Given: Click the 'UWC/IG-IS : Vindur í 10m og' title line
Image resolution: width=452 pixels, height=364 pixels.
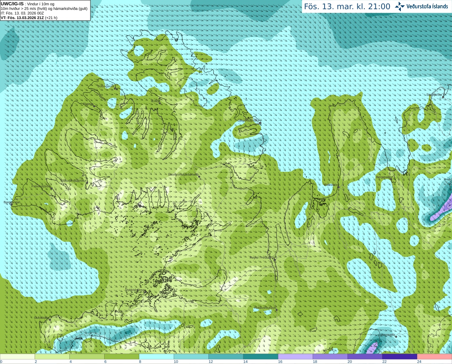Looking at the screenshot, I should pyautogui.click(x=28, y=4).
